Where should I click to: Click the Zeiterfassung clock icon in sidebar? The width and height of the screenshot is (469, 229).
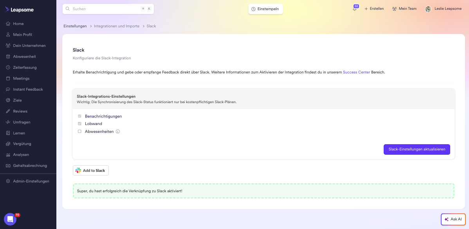(8, 68)
